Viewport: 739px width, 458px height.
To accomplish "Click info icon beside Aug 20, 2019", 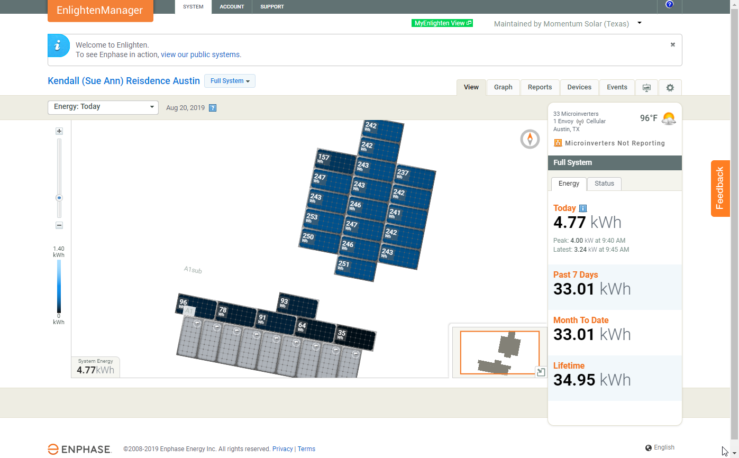I will click(213, 108).
